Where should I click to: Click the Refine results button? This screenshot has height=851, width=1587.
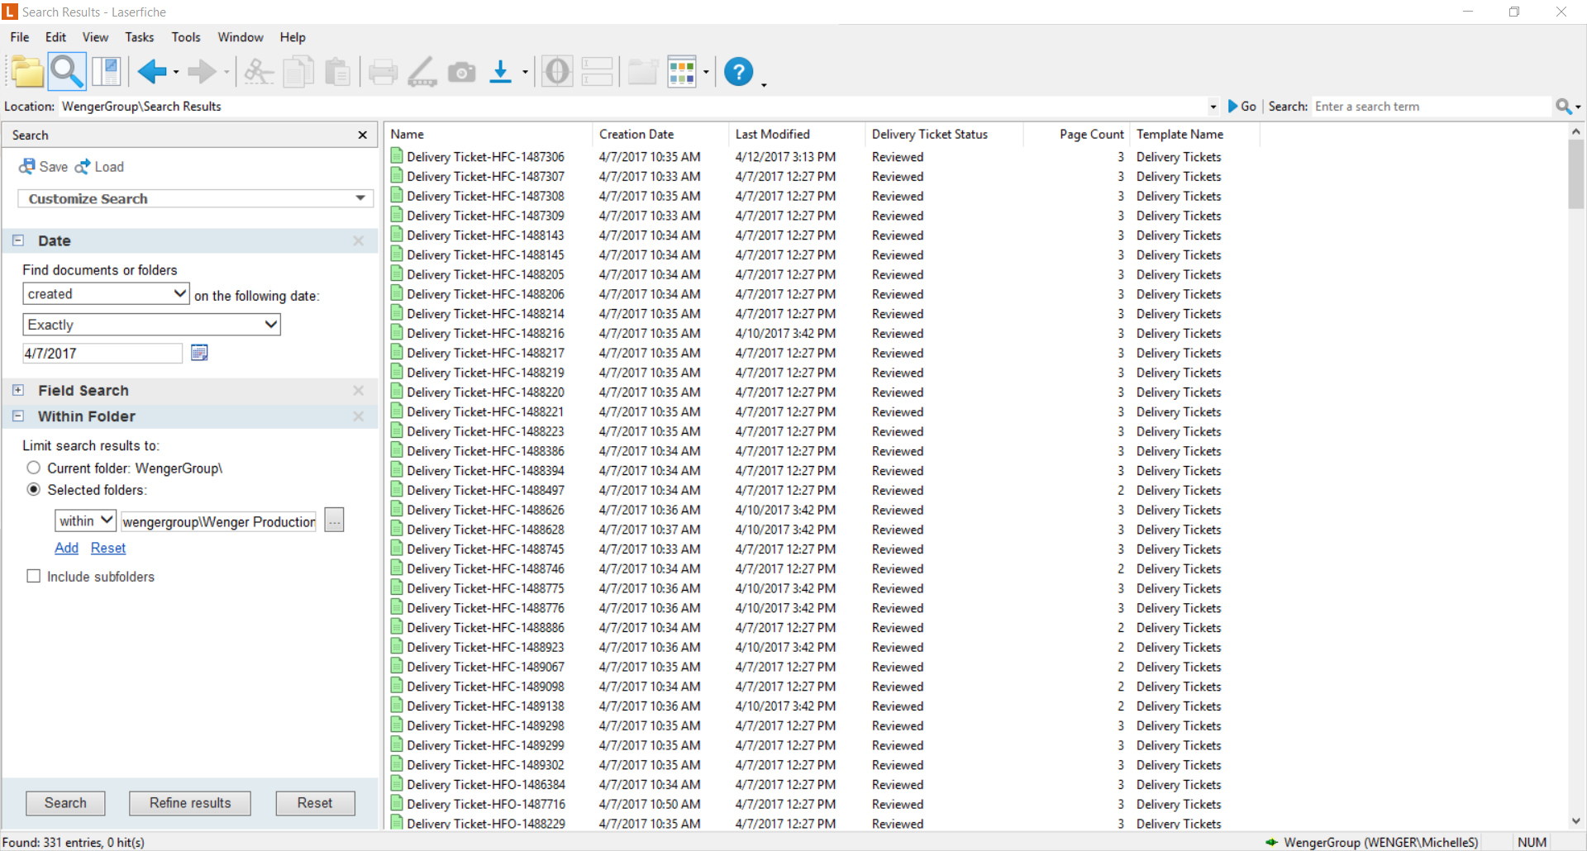[x=190, y=803]
